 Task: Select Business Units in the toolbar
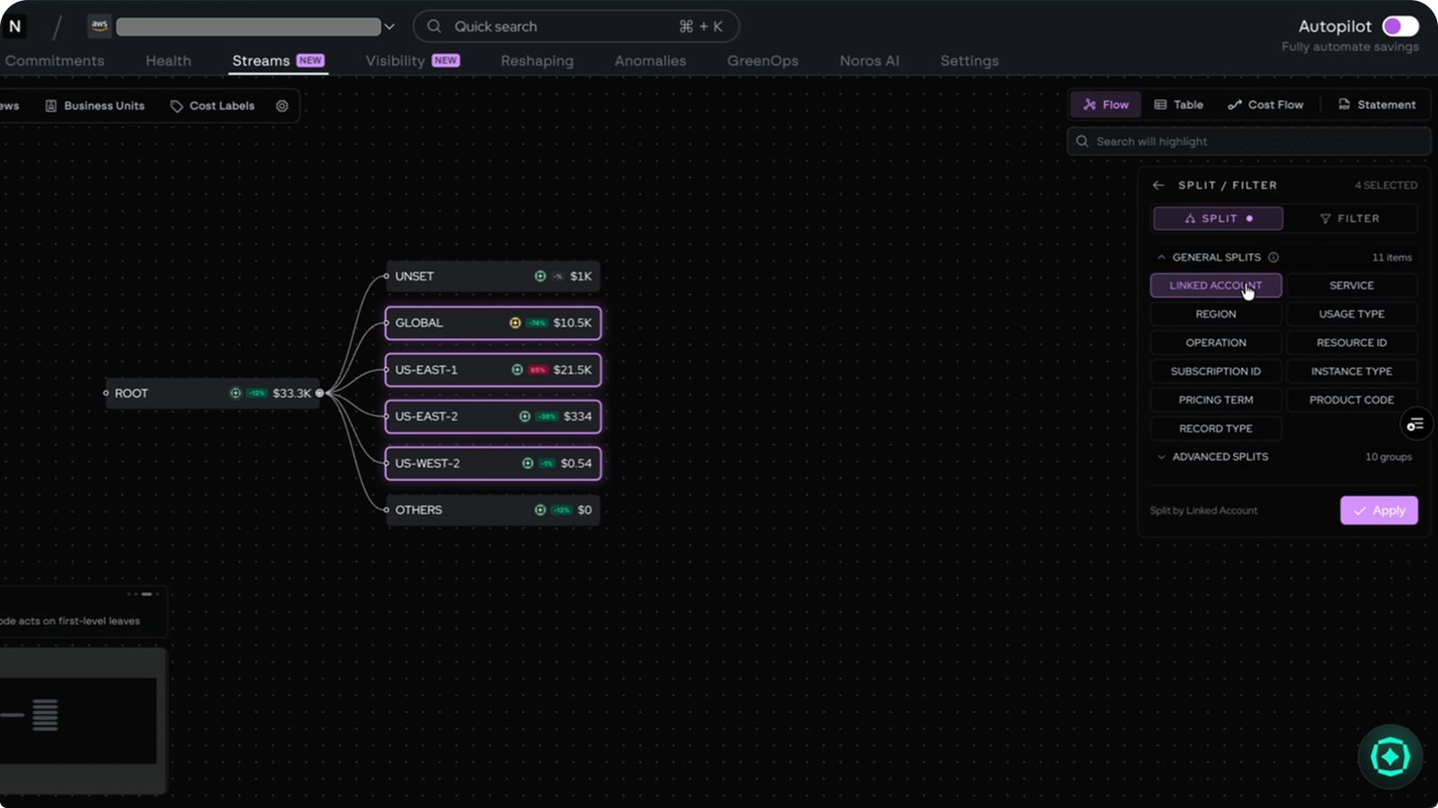(x=95, y=105)
